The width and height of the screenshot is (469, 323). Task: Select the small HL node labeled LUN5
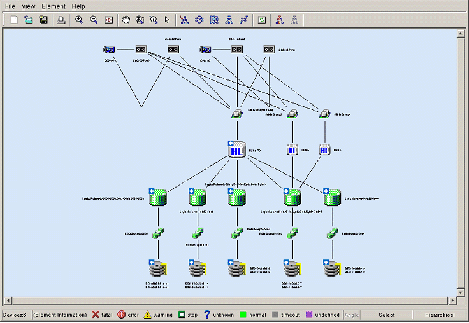pos(324,150)
